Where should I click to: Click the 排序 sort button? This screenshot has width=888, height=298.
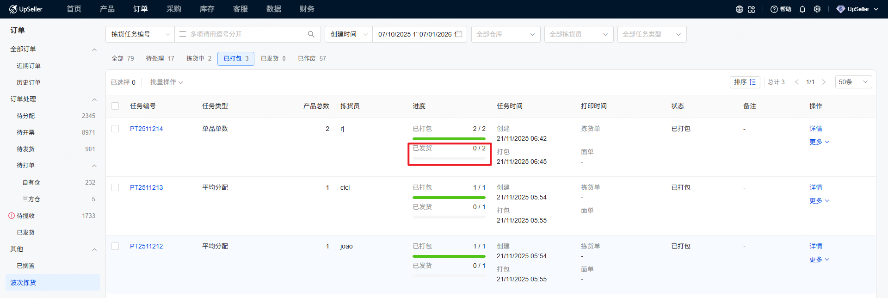[745, 82]
